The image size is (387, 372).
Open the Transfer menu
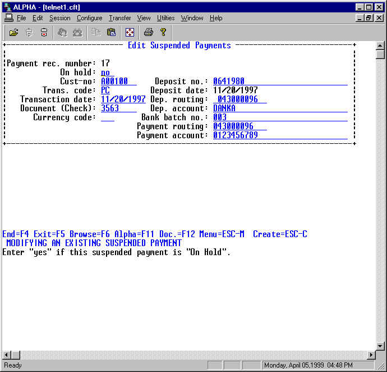(x=120, y=18)
